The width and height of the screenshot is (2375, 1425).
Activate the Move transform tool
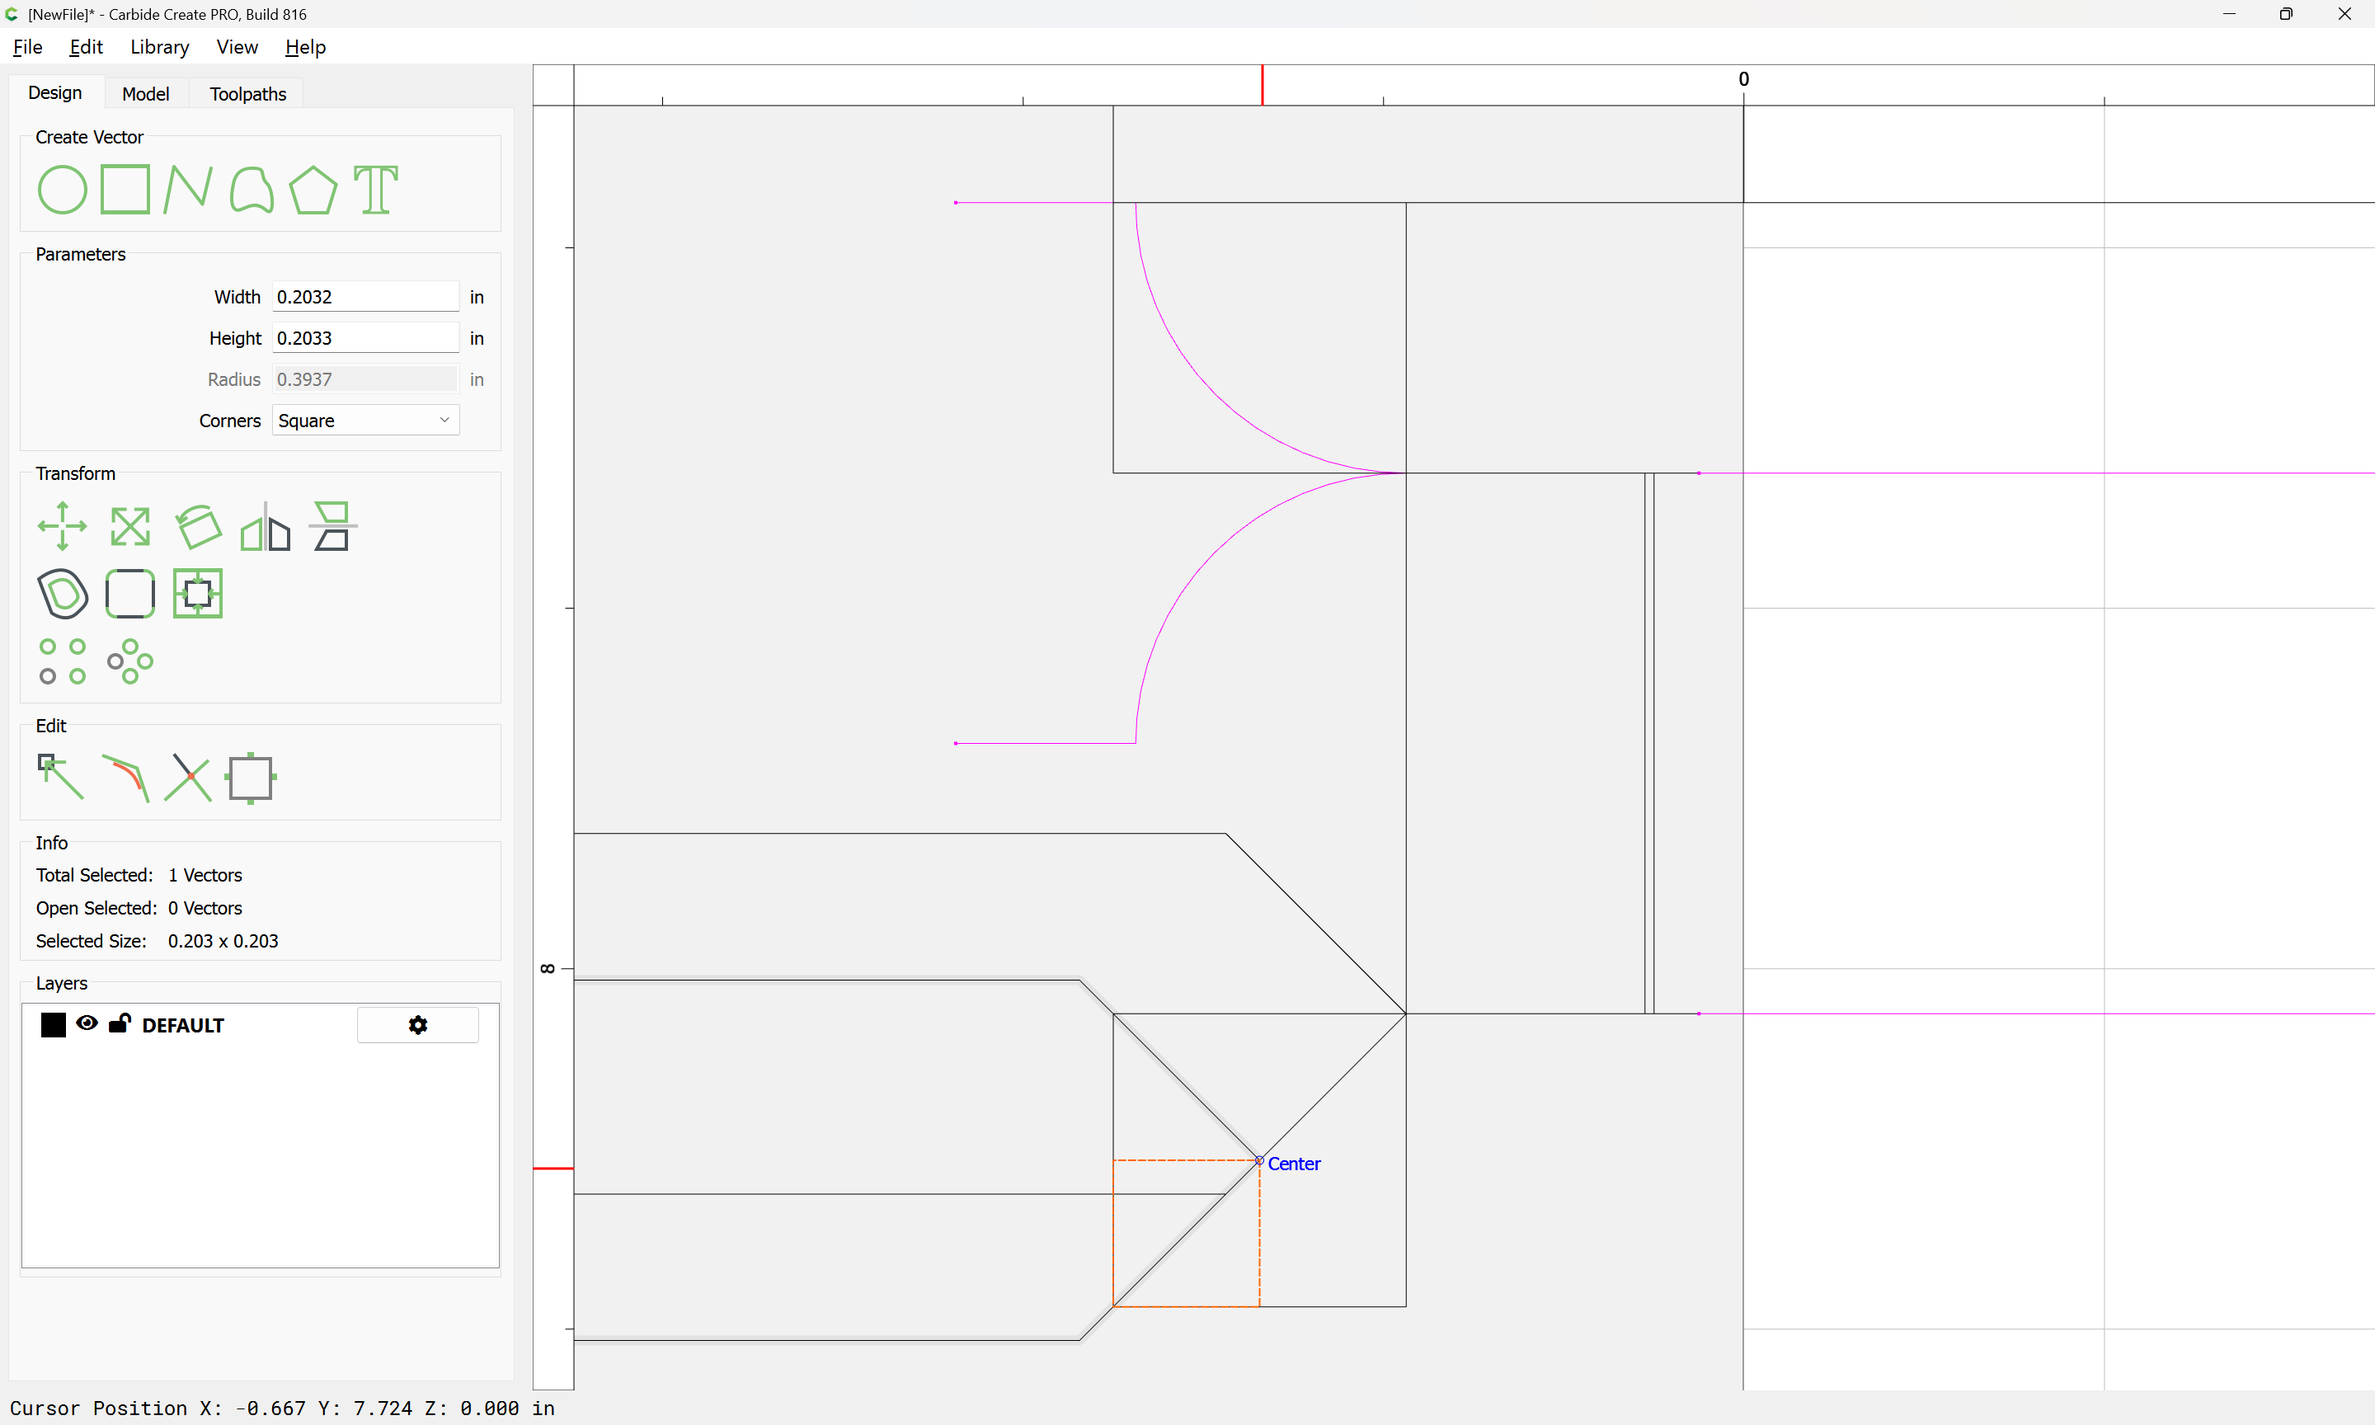point(63,526)
